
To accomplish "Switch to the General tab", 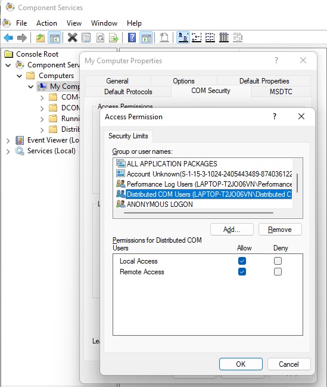I will [x=117, y=81].
